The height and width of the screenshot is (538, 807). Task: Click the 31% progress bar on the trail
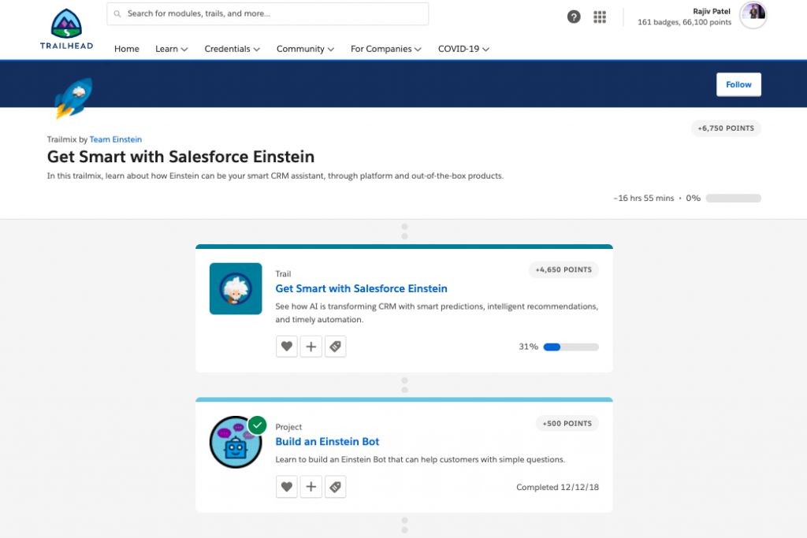click(x=571, y=347)
